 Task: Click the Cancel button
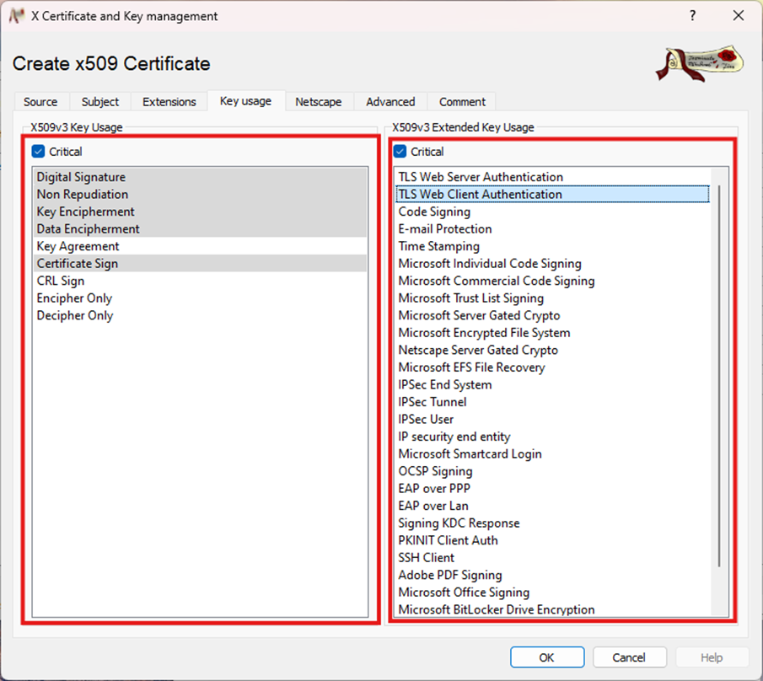point(629,657)
